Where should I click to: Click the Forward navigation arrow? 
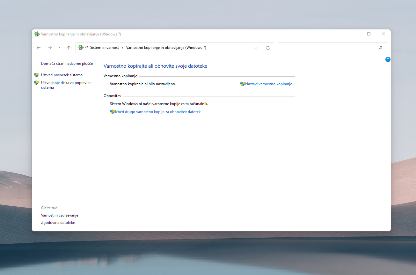pos(50,48)
